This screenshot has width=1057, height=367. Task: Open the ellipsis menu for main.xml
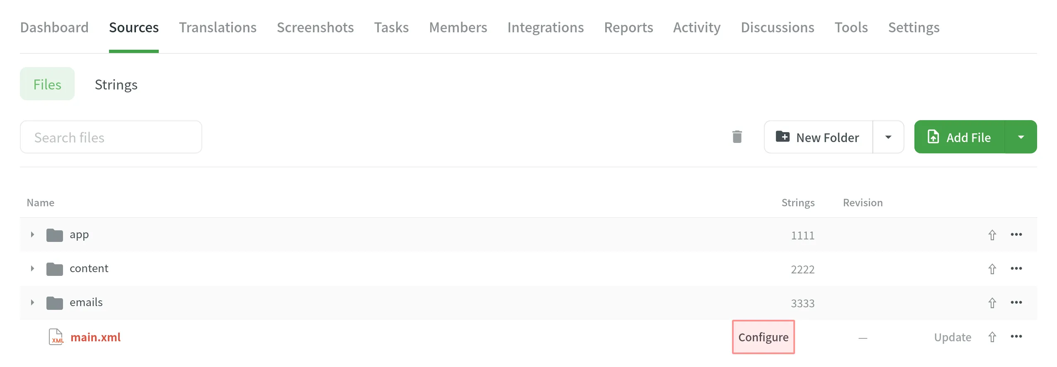point(1016,337)
